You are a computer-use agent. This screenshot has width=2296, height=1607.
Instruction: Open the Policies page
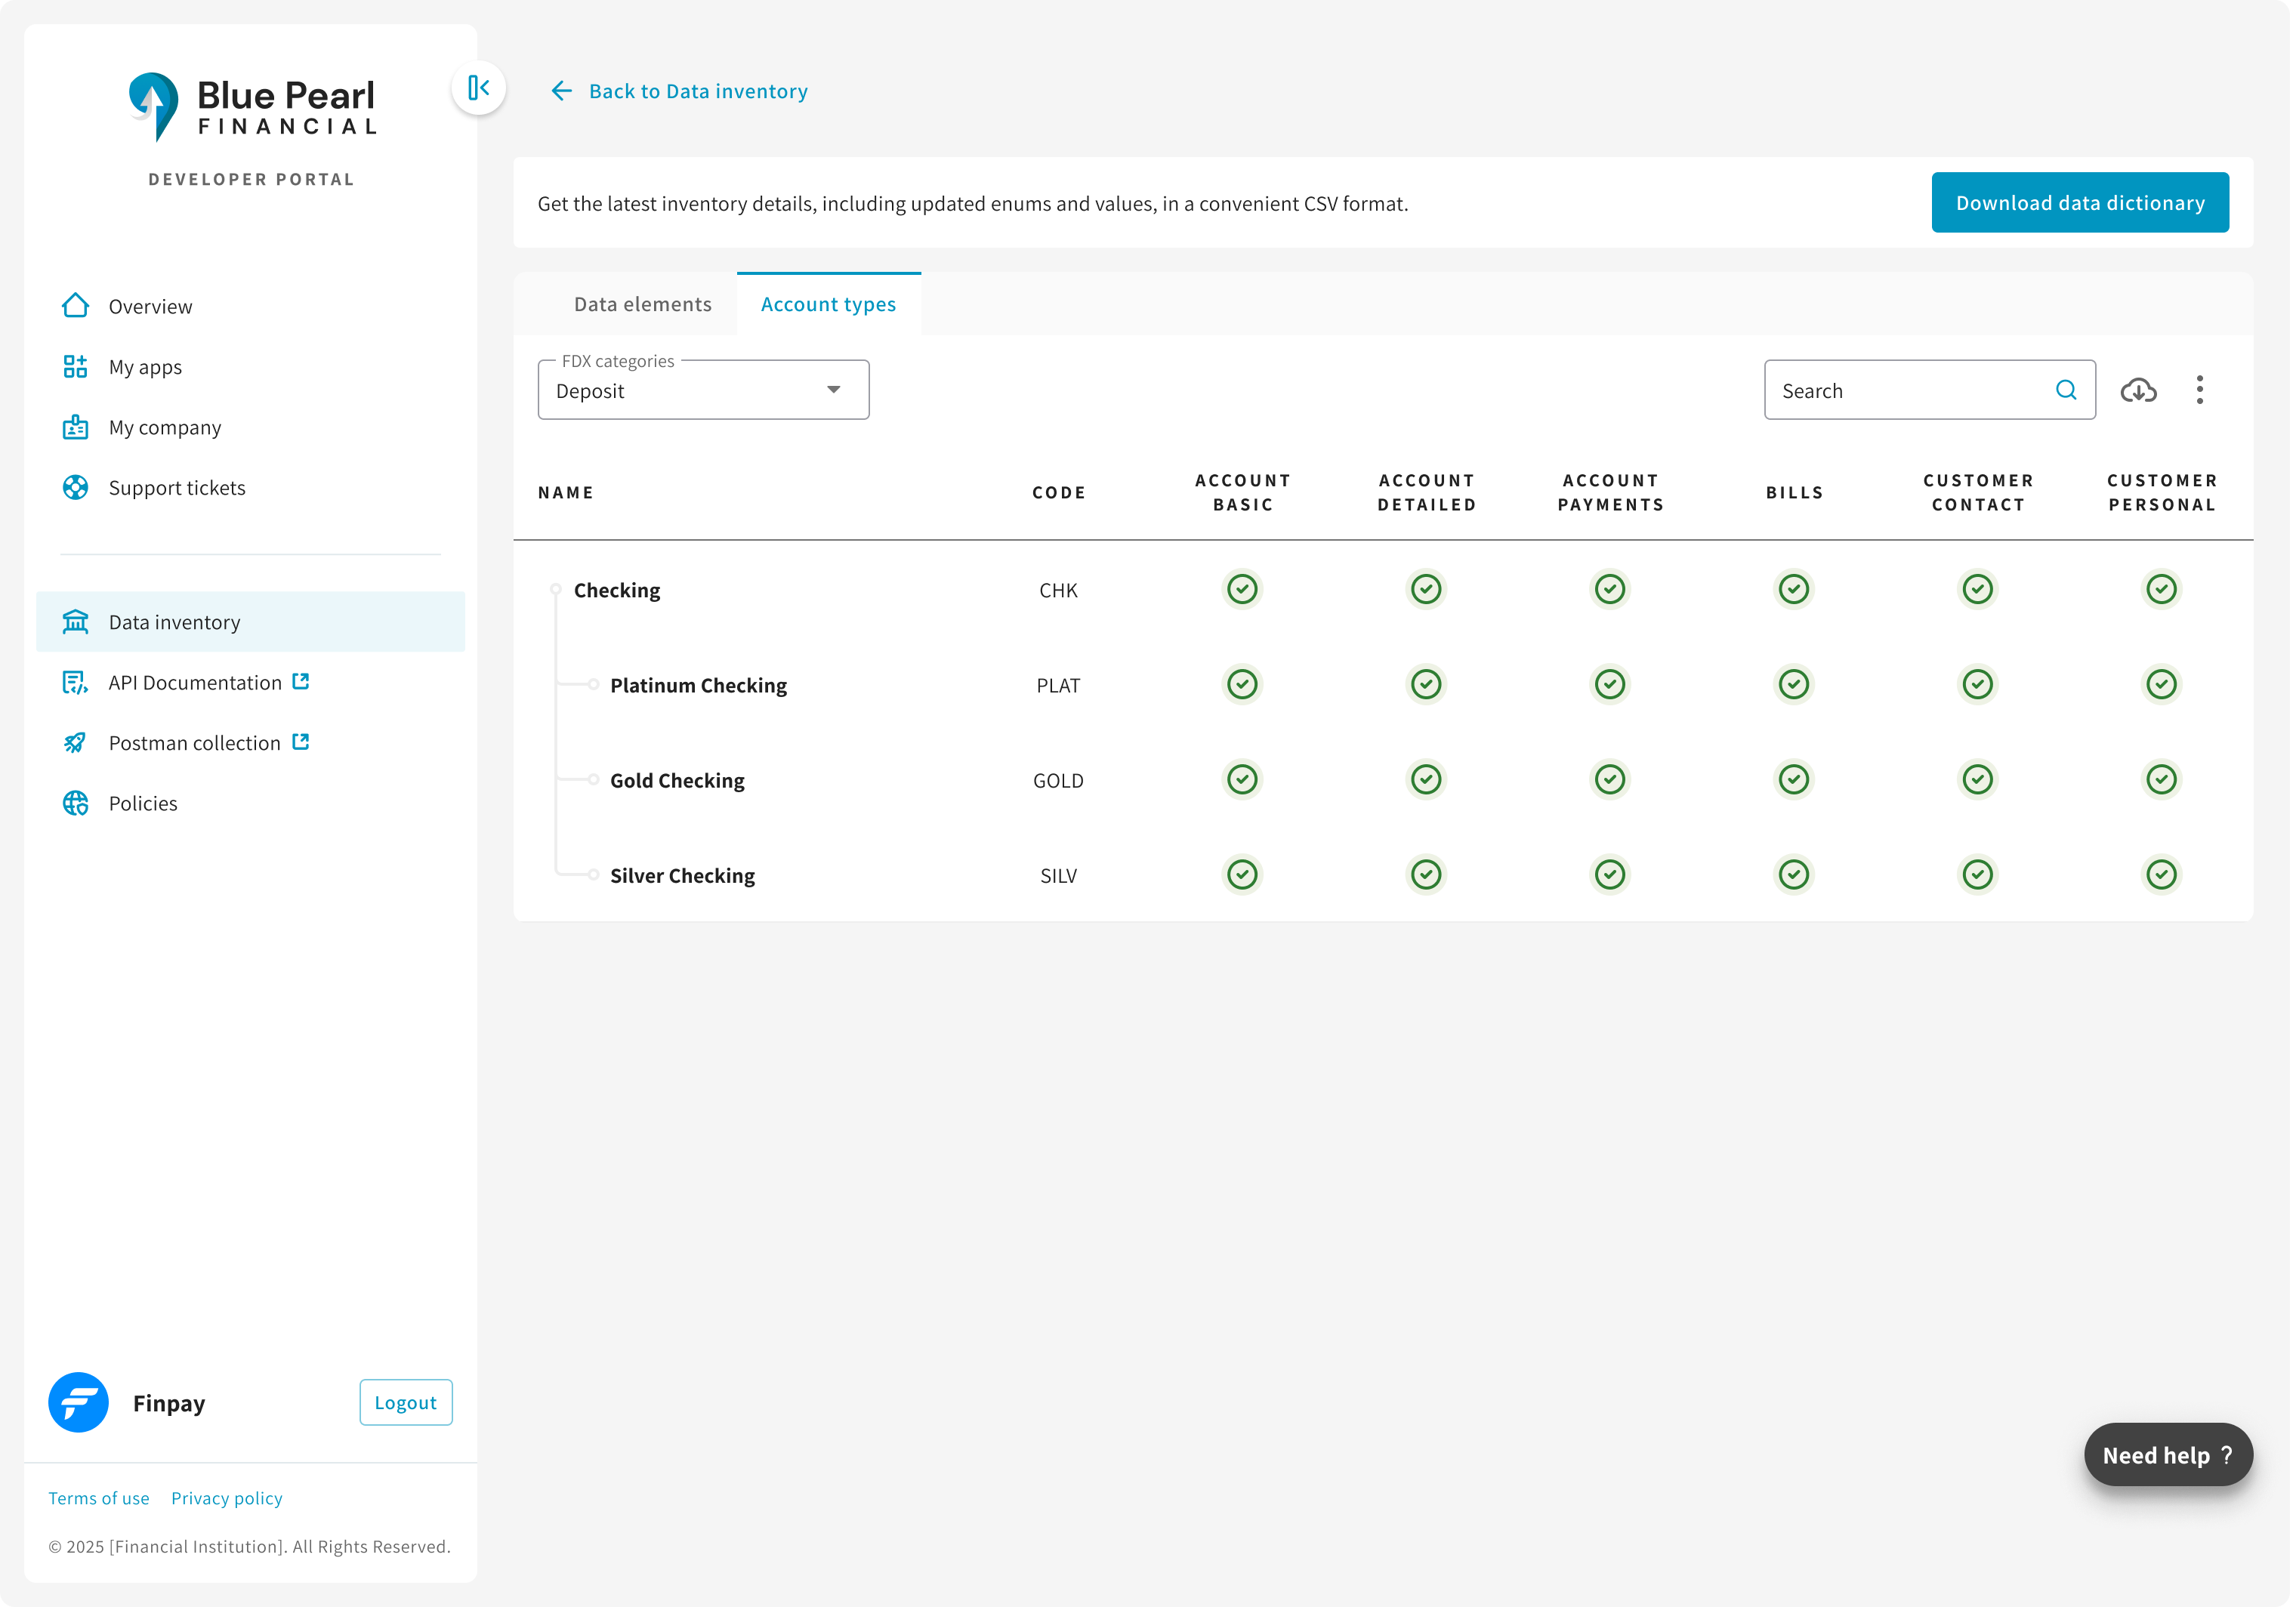(250, 803)
